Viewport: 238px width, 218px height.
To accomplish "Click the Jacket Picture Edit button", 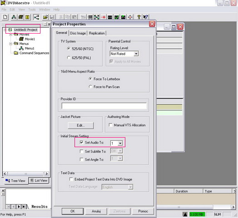I will 81,125.
